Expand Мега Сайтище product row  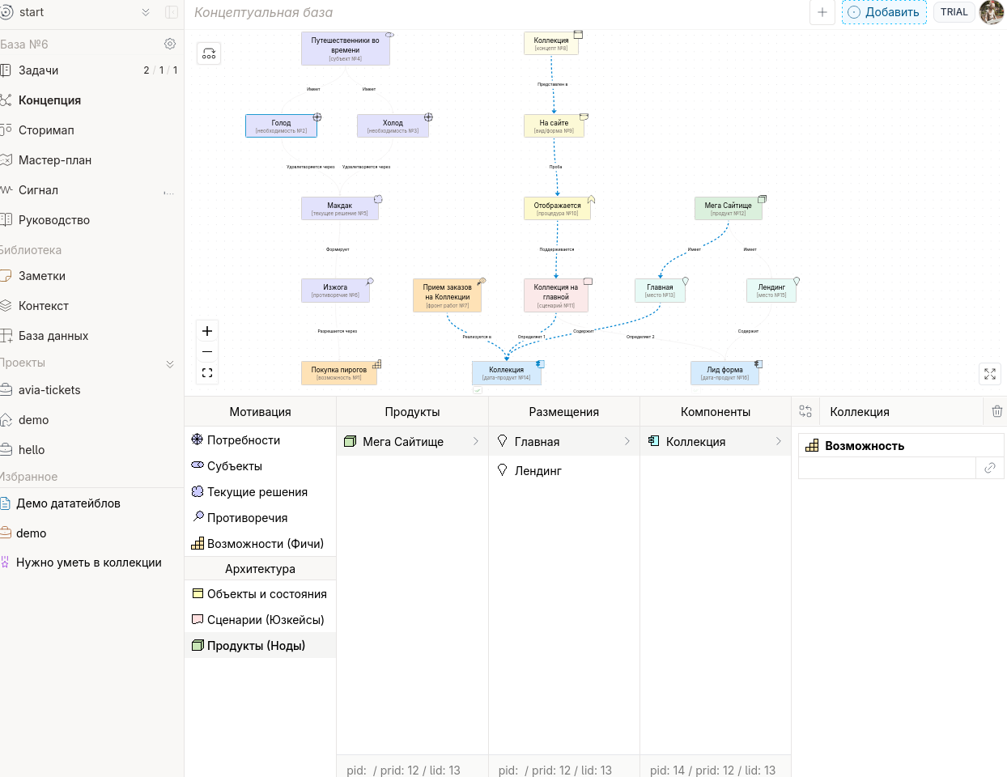[475, 441]
